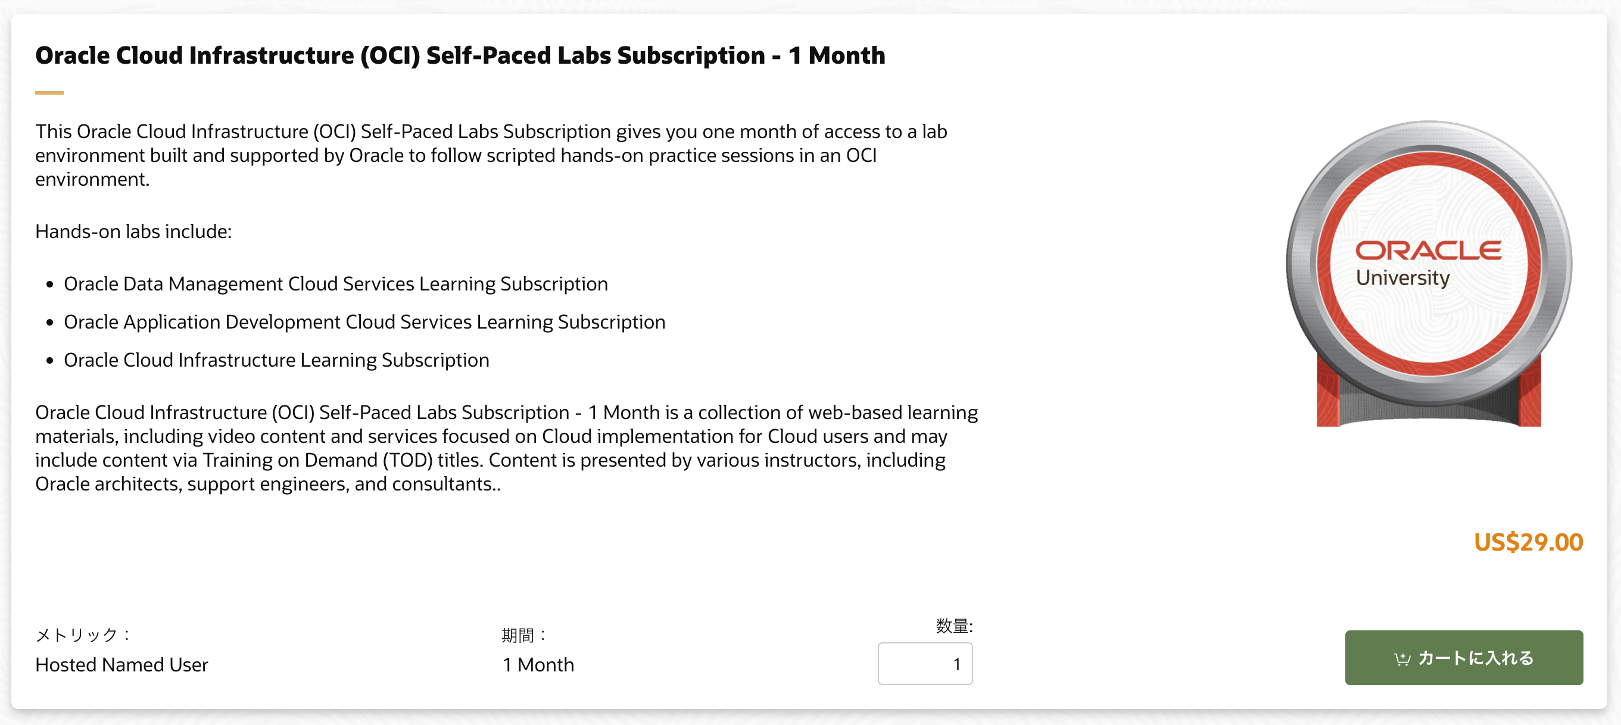
Task: Add the subscription to the cart (カートに入れる)
Action: click(1464, 657)
